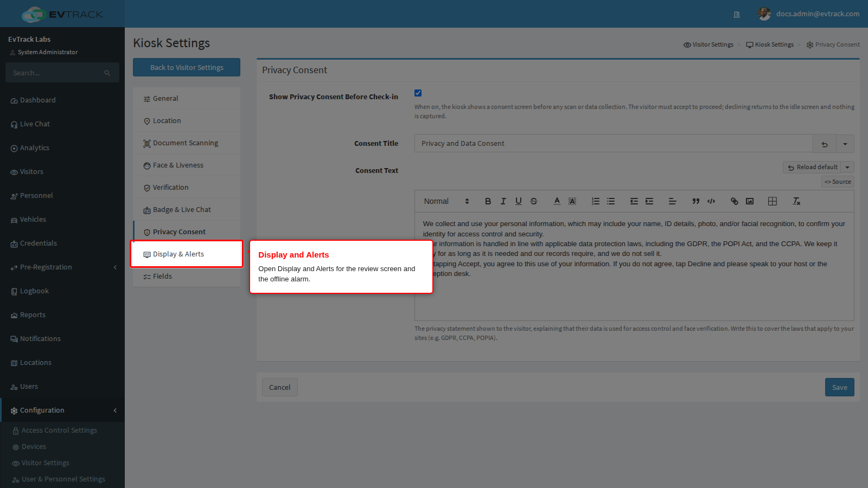Decrease indent in editor

[634, 201]
